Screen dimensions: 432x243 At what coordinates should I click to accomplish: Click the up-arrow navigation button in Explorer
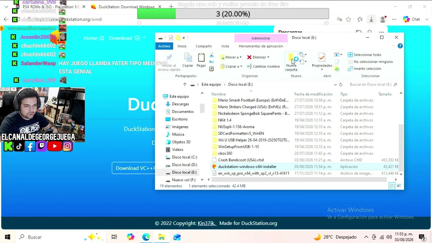(x=185, y=84)
